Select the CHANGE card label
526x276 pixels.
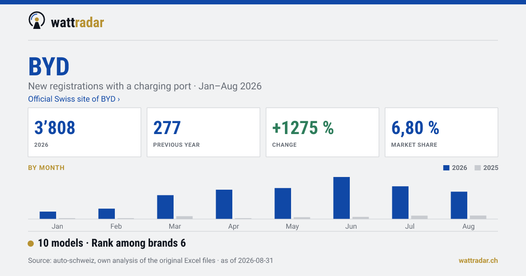click(284, 145)
